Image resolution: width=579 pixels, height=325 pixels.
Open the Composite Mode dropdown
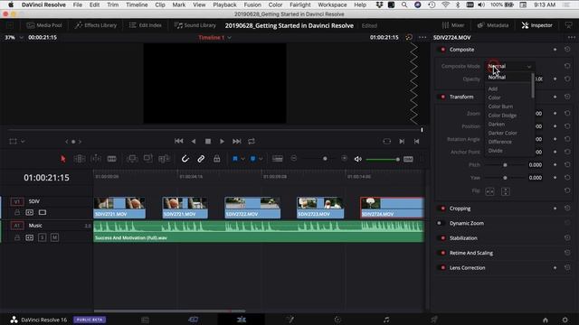click(x=509, y=66)
